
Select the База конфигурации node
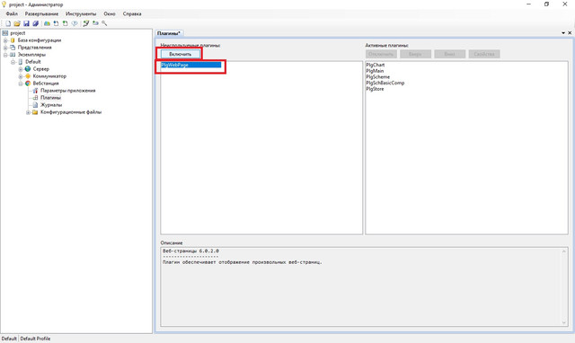[40, 40]
